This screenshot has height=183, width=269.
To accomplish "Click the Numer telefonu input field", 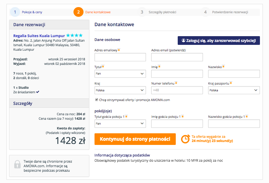I will coord(177,90).
